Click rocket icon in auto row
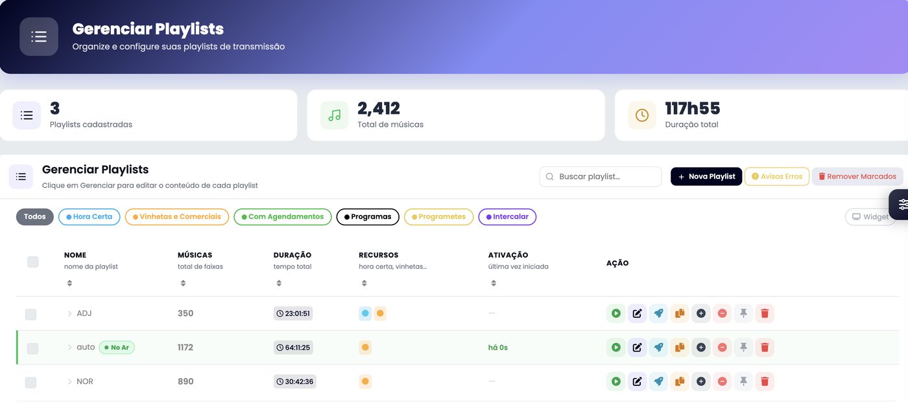This screenshot has height=404, width=908. (658, 348)
